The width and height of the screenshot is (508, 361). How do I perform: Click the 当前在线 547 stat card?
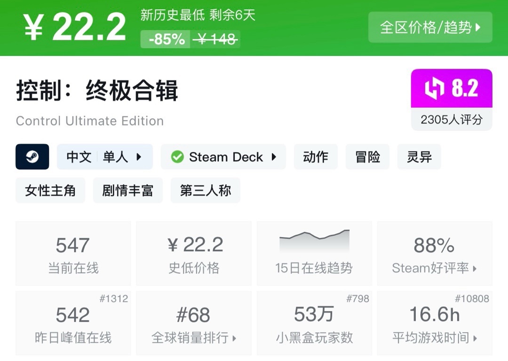(73, 253)
